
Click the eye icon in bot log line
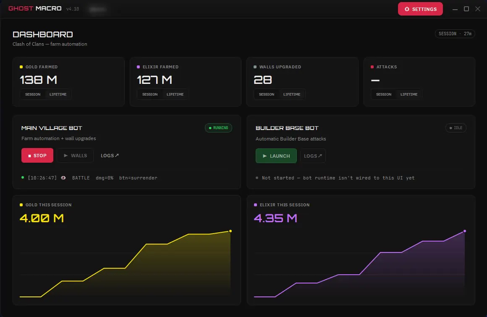coord(63,178)
